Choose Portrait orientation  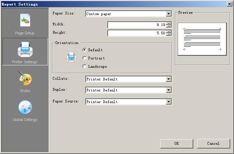click(85, 58)
